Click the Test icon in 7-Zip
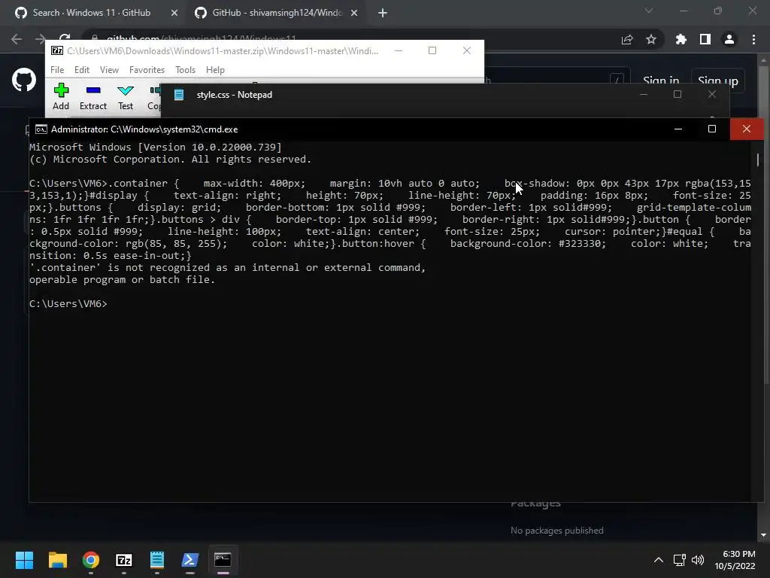The width and height of the screenshot is (770, 578). click(x=126, y=96)
